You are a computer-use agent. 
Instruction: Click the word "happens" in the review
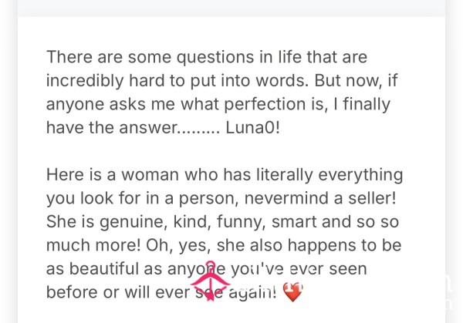pyautogui.click(x=322, y=246)
